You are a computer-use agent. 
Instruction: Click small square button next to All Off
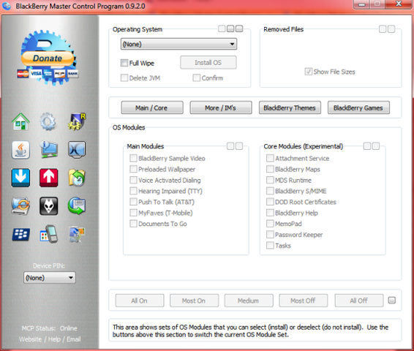coord(392,301)
